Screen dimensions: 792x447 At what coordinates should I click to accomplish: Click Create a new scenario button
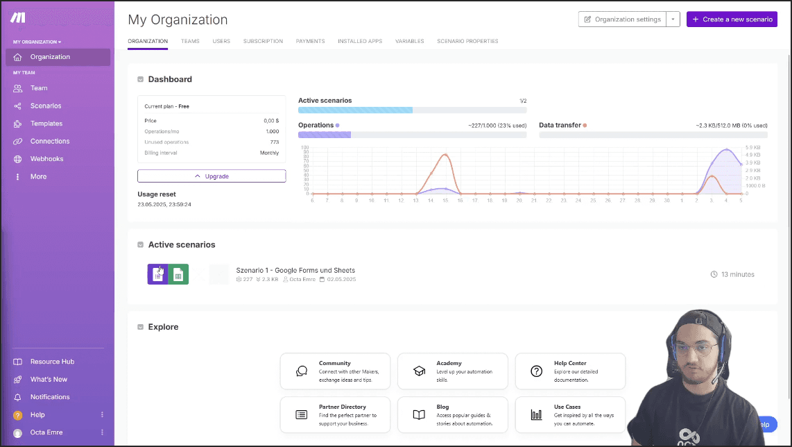(732, 19)
